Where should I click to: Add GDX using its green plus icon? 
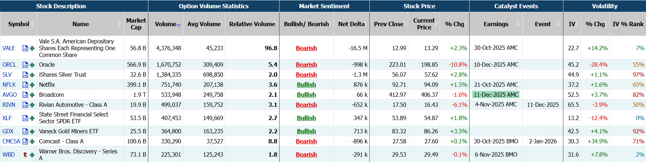point(32,132)
